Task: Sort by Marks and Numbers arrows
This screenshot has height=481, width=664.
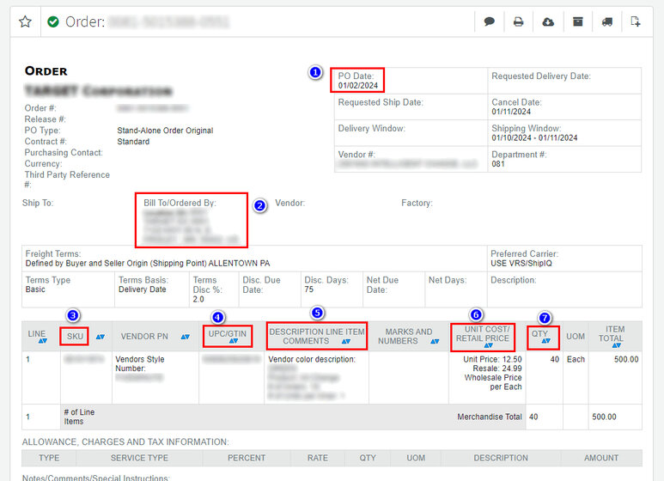Action: coord(435,341)
